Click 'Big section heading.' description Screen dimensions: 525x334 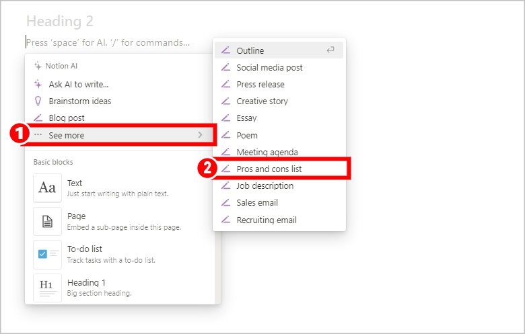[99, 293]
